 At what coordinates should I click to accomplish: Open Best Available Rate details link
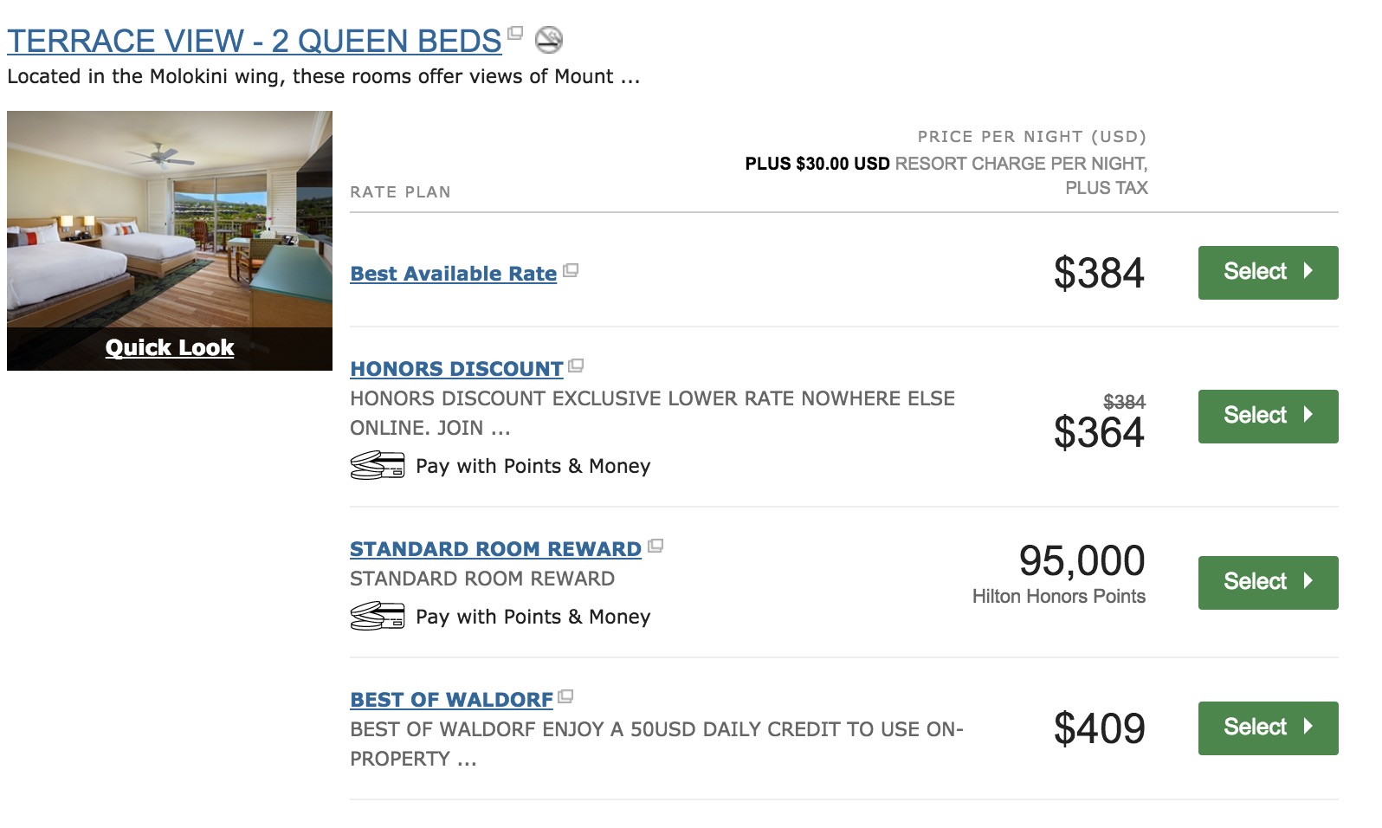tap(453, 274)
